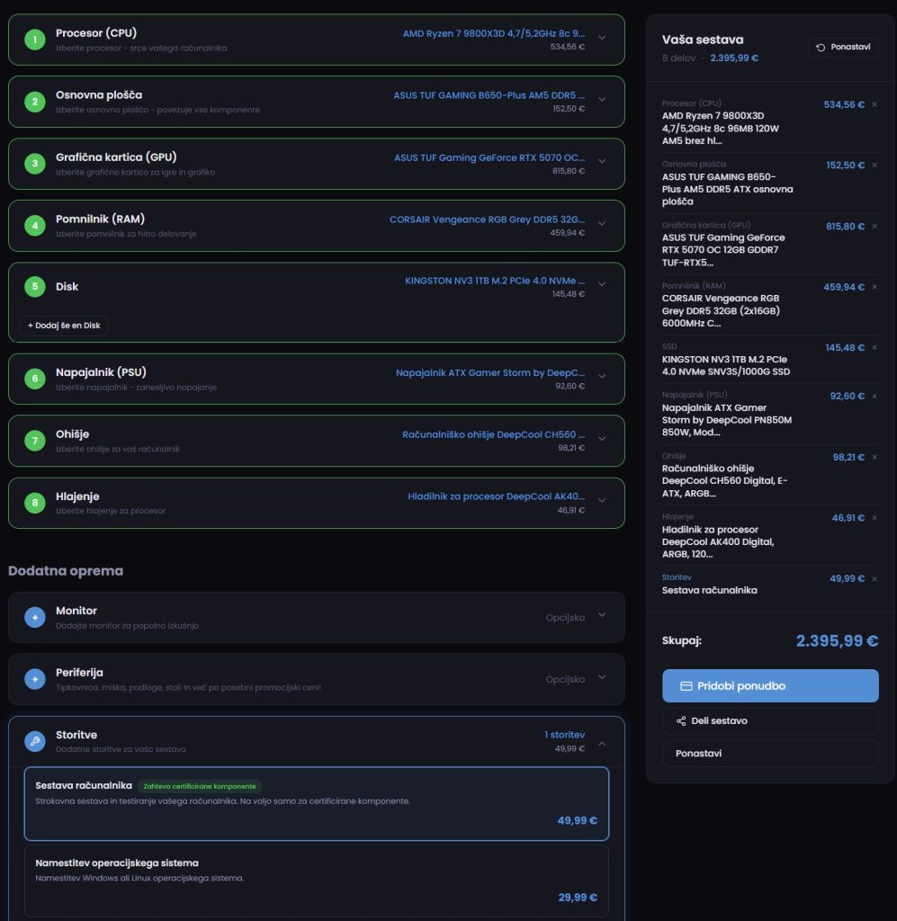Screen dimensions: 897x921
Task: Click the 29,99 € operating system price
Action: tap(578, 898)
